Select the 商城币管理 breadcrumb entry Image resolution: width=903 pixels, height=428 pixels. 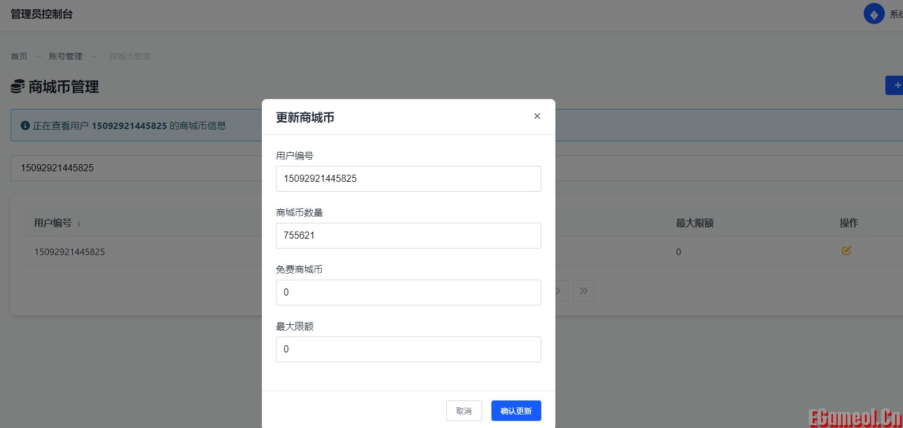pos(129,56)
